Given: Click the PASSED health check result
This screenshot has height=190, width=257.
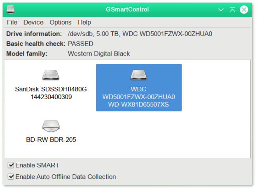Looking at the screenshot, I should click(x=81, y=44).
